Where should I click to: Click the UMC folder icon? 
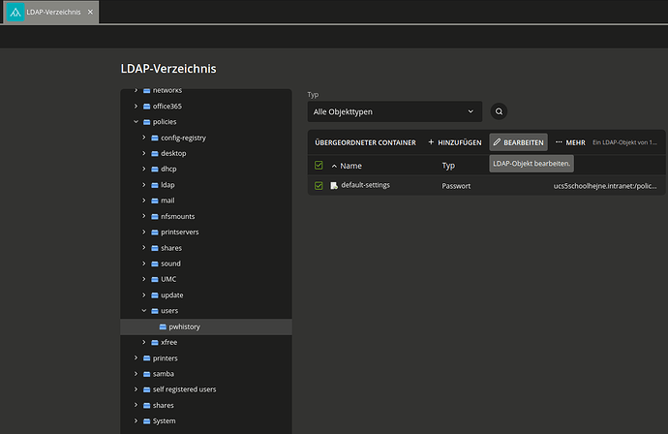[155, 279]
